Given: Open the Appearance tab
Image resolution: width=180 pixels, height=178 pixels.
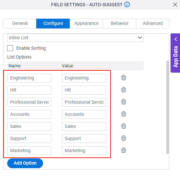Looking at the screenshot, I should point(86,23).
